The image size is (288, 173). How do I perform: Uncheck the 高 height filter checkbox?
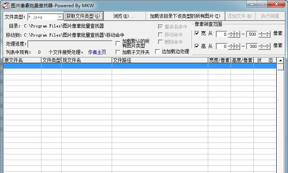[x=197, y=46]
